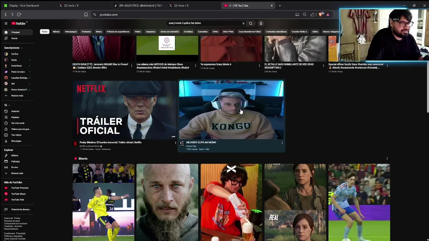Viewport: 429px width, 241px height.
Task: Click the Políticas y seguridad footer link
Action: point(13,236)
